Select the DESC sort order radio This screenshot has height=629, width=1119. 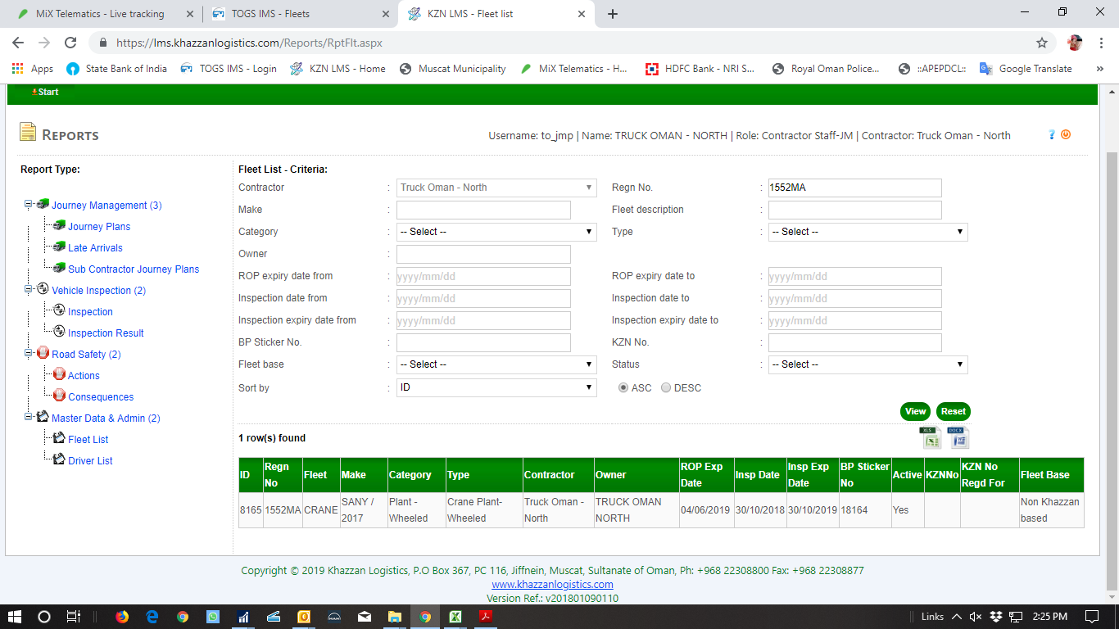click(x=666, y=387)
